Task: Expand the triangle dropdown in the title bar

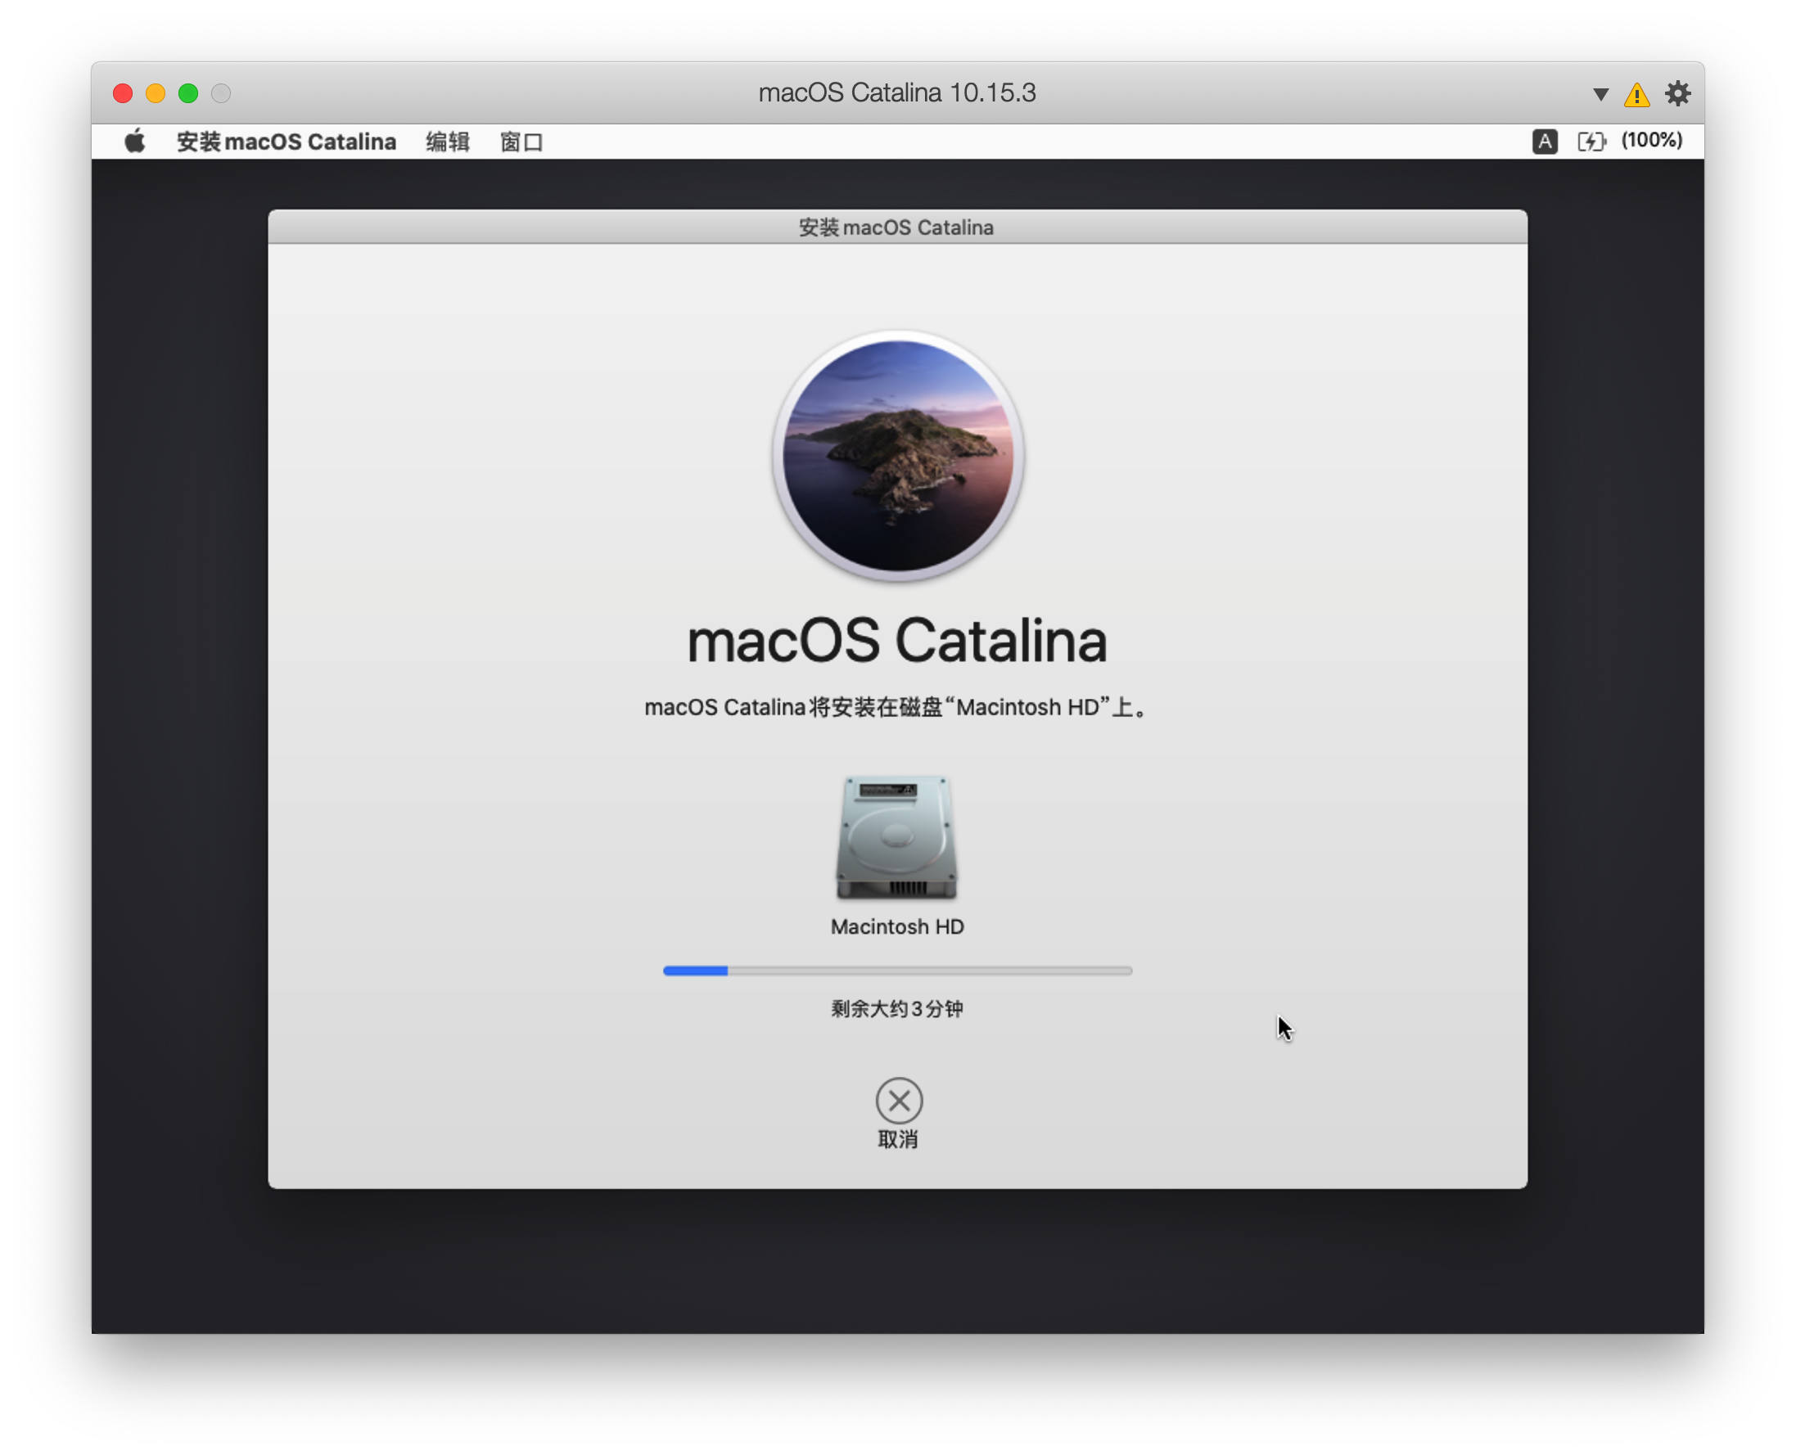Action: [1600, 94]
